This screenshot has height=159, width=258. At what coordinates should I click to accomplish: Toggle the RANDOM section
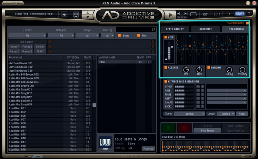209,68
